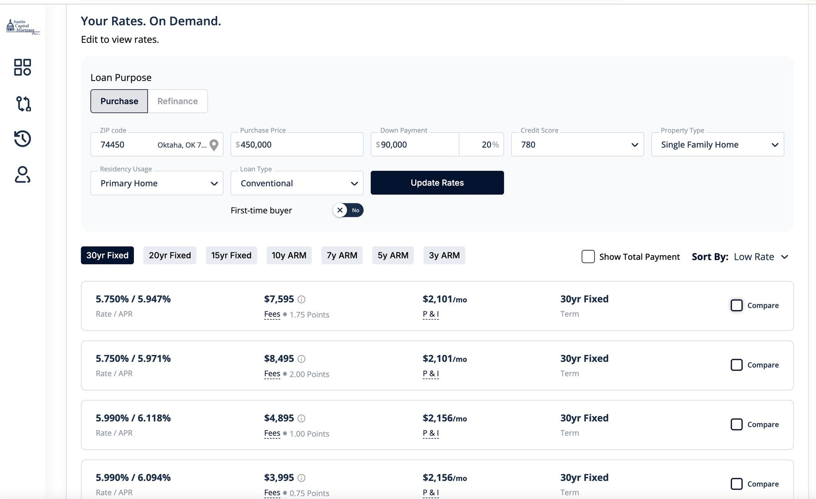
Task: Click the Fees link on $8,495 offer
Action: [x=272, y=374]
